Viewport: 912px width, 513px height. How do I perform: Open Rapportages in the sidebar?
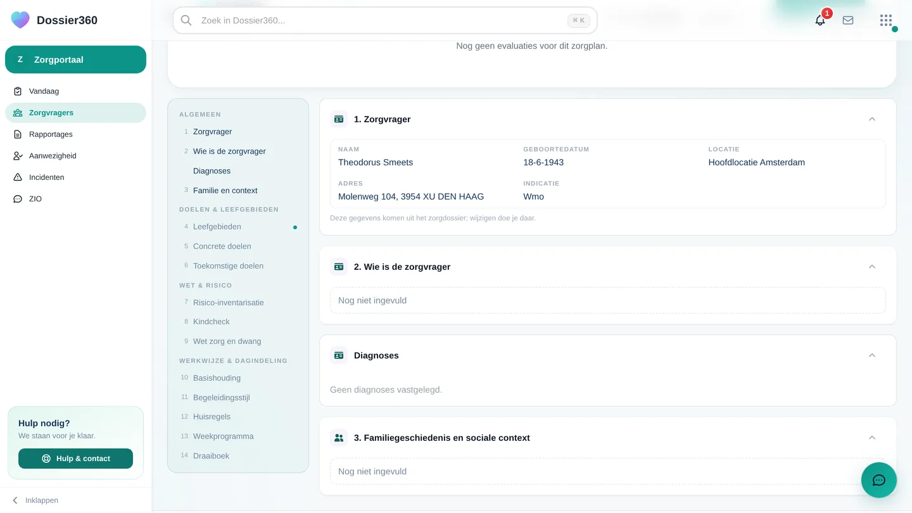tap(75, 134)
